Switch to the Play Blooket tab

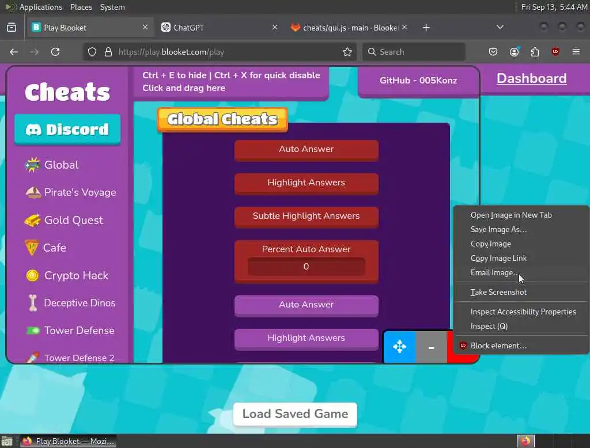(x=90, y=28)
